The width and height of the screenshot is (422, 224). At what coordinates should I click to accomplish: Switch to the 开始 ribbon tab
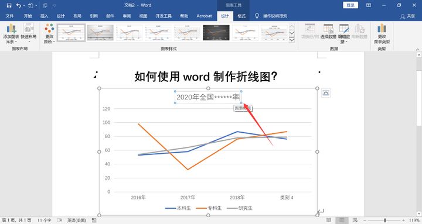(x=28, y=16)
